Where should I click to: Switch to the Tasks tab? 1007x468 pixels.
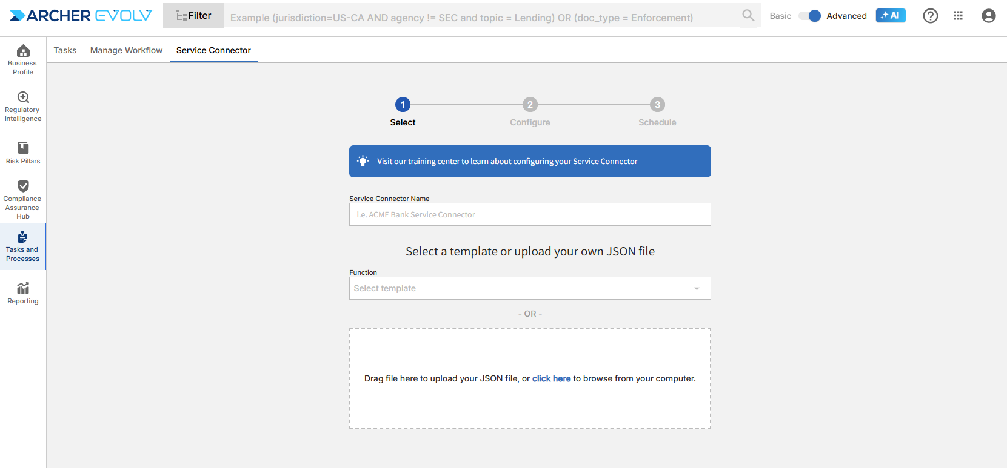click(65, 50)
